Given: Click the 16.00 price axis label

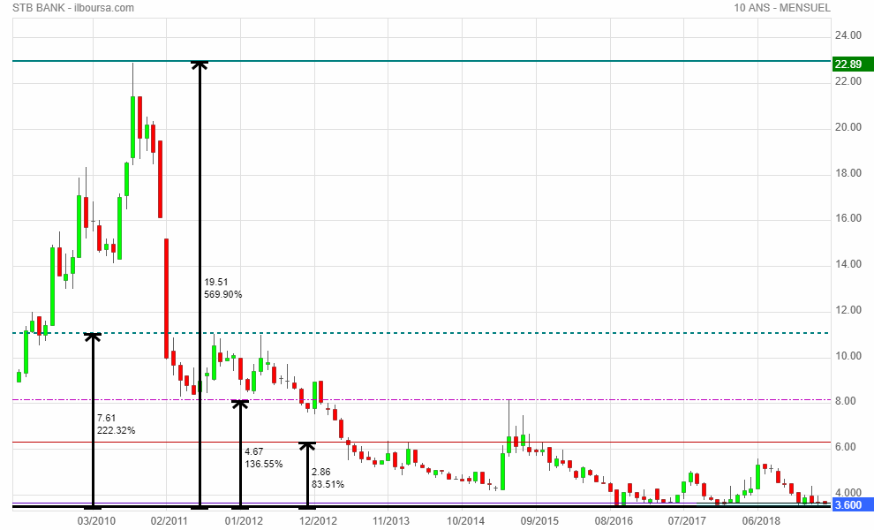Looking at the screenshot, I should 848,218.
